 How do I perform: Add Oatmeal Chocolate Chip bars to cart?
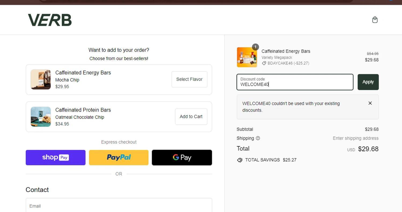click(x=191, y=116)
